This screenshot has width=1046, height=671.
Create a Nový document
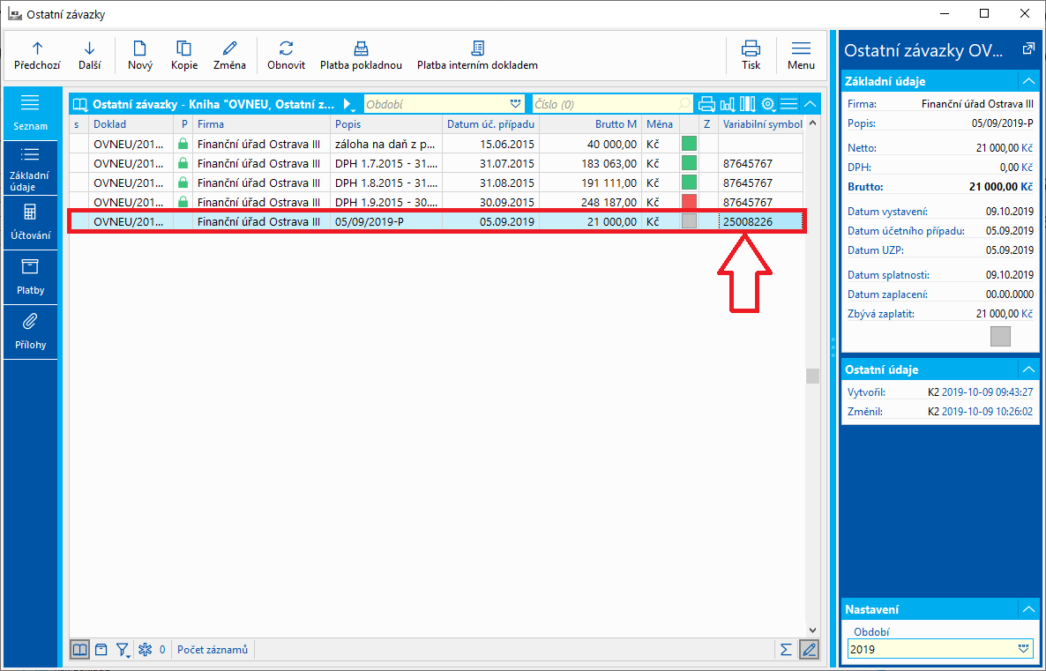coord(140,56)
